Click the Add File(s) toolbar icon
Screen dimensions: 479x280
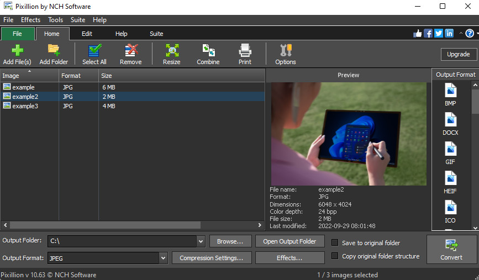17,54
